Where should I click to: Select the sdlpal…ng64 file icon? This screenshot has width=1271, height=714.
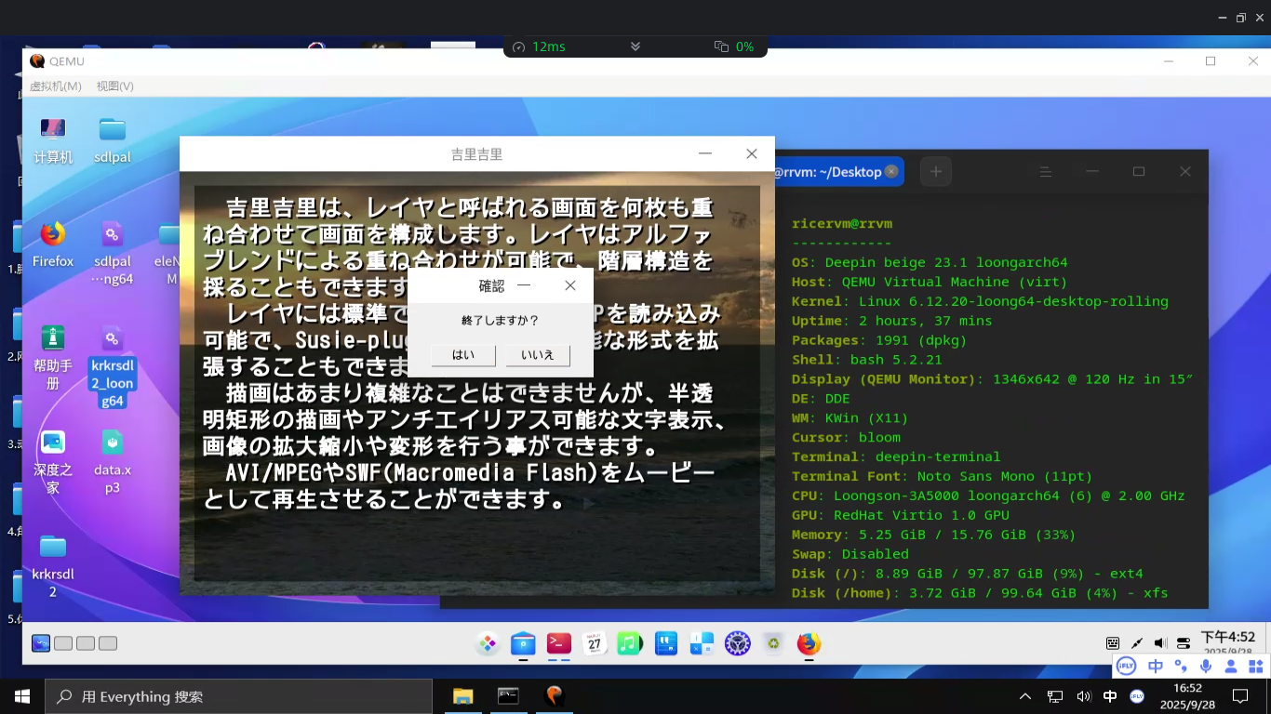(113, 254)
